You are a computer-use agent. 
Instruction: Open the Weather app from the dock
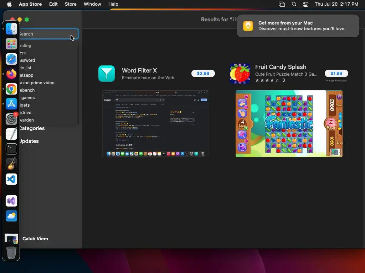coord(11,216)
